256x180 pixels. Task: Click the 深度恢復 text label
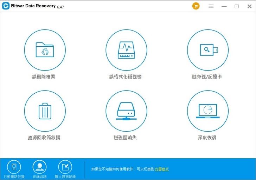point(207,138)
